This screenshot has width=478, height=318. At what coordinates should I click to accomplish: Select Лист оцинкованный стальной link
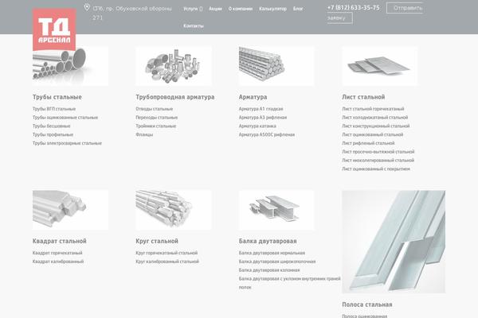point(373,134)
